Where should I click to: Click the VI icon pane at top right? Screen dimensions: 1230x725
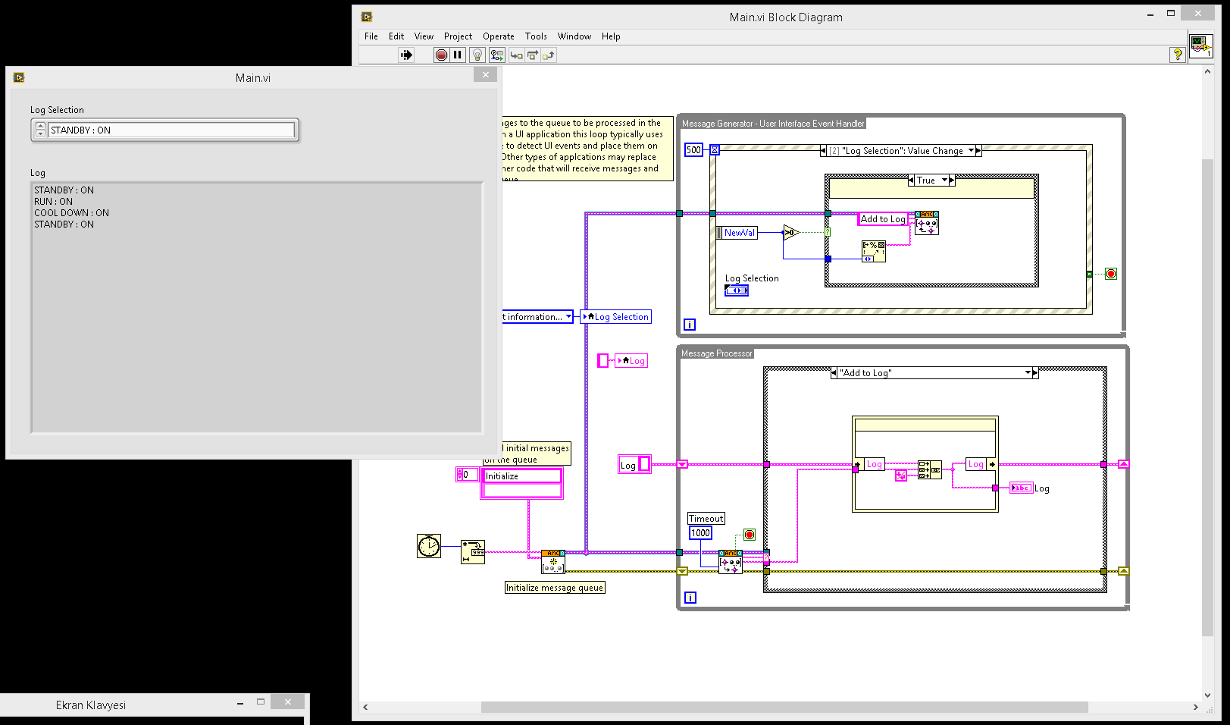point(1200,46)
